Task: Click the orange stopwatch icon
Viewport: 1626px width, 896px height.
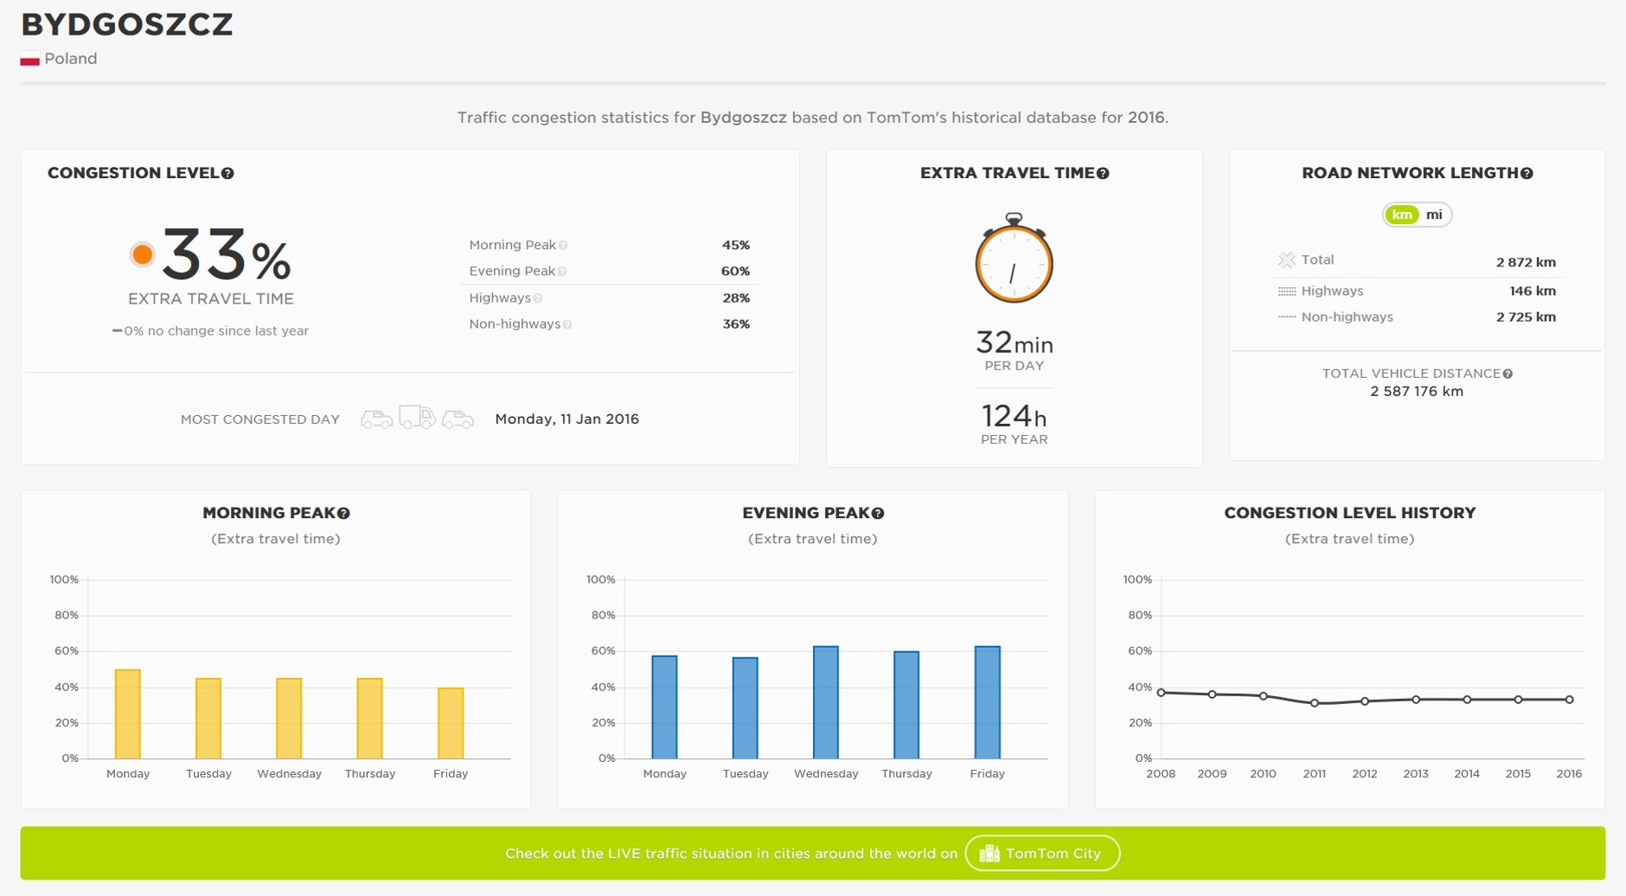Action: (1014, 259)
